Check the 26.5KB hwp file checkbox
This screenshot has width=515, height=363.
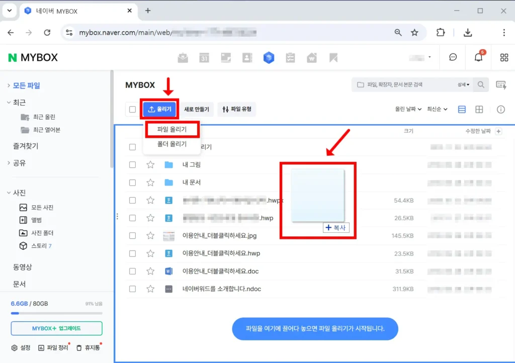132,218
